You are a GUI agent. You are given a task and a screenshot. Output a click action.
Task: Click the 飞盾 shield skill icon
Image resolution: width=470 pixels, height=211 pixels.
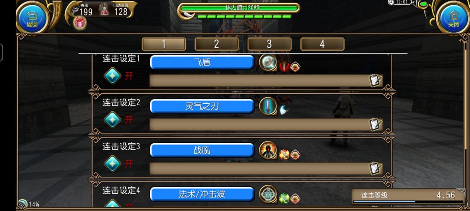click(267, 62)
